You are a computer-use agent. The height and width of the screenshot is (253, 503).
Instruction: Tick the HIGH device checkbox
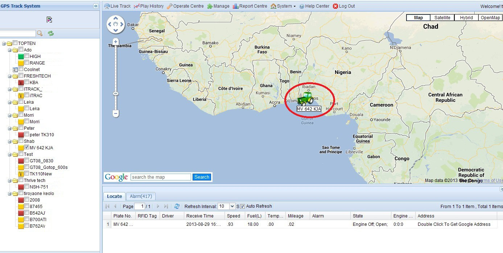tap(27, 56)
